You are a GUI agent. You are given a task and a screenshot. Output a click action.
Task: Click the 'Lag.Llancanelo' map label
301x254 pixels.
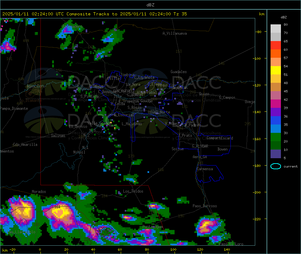pyautogui.click(x=21, y=232)
